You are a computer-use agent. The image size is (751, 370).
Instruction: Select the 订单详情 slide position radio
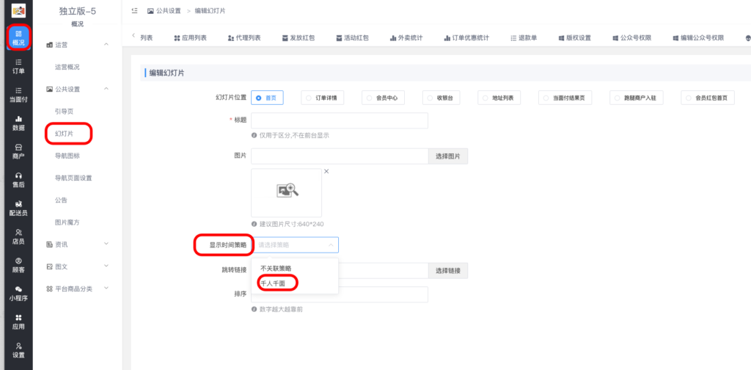[x=322, y=98]
